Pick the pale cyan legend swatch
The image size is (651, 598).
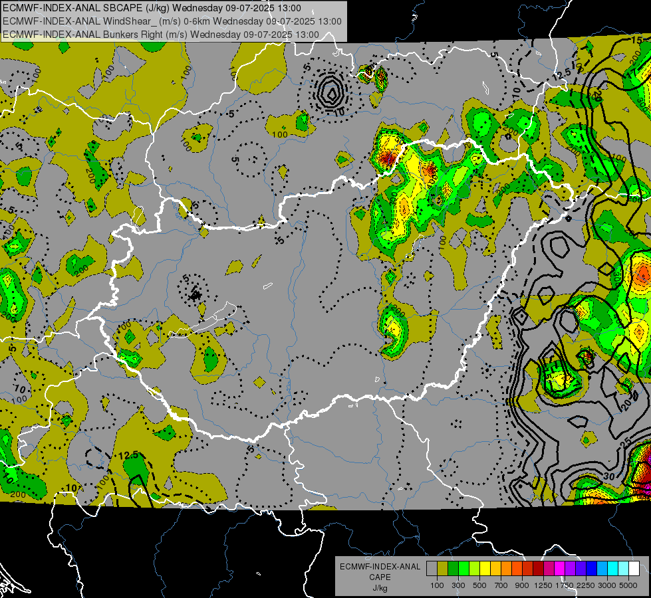[x=624, y=569]
